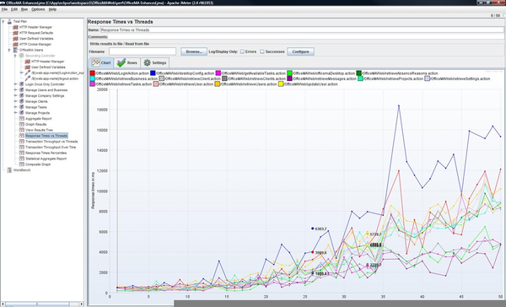Click the View Results Tree listener icon
Screen dimensions: 506x307
click(21, 130)
